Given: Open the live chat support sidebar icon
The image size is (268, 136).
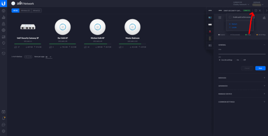Looking at the screenshot, I should point(3,125).
